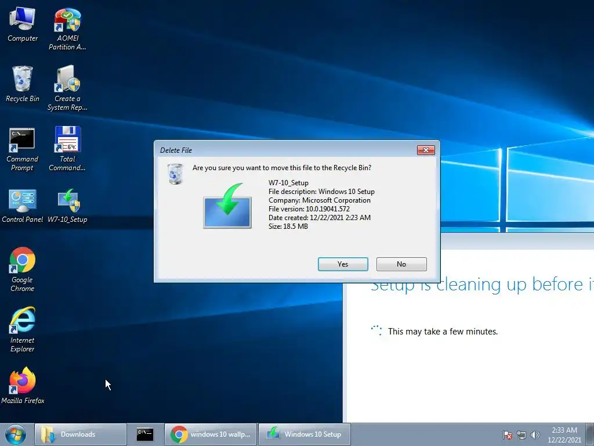This screenshot has width=594, height=446.
Task: Select the W7-10_Setup desktop file
Action: tap(67, 206)
